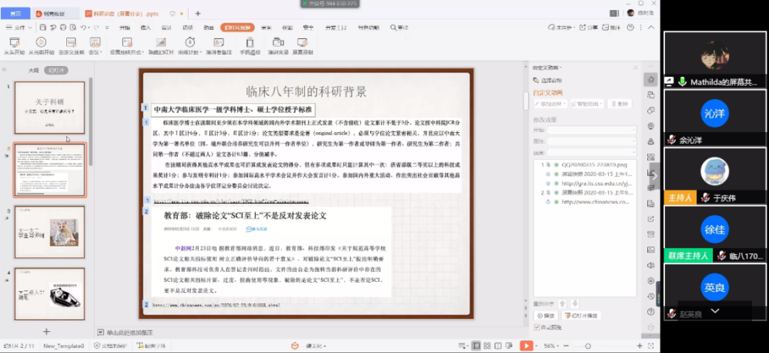The height and width of the screenshot is (353, 769).
Task: Switch to 插入 insert ribbon tab
Action: (x=145, y=27)
